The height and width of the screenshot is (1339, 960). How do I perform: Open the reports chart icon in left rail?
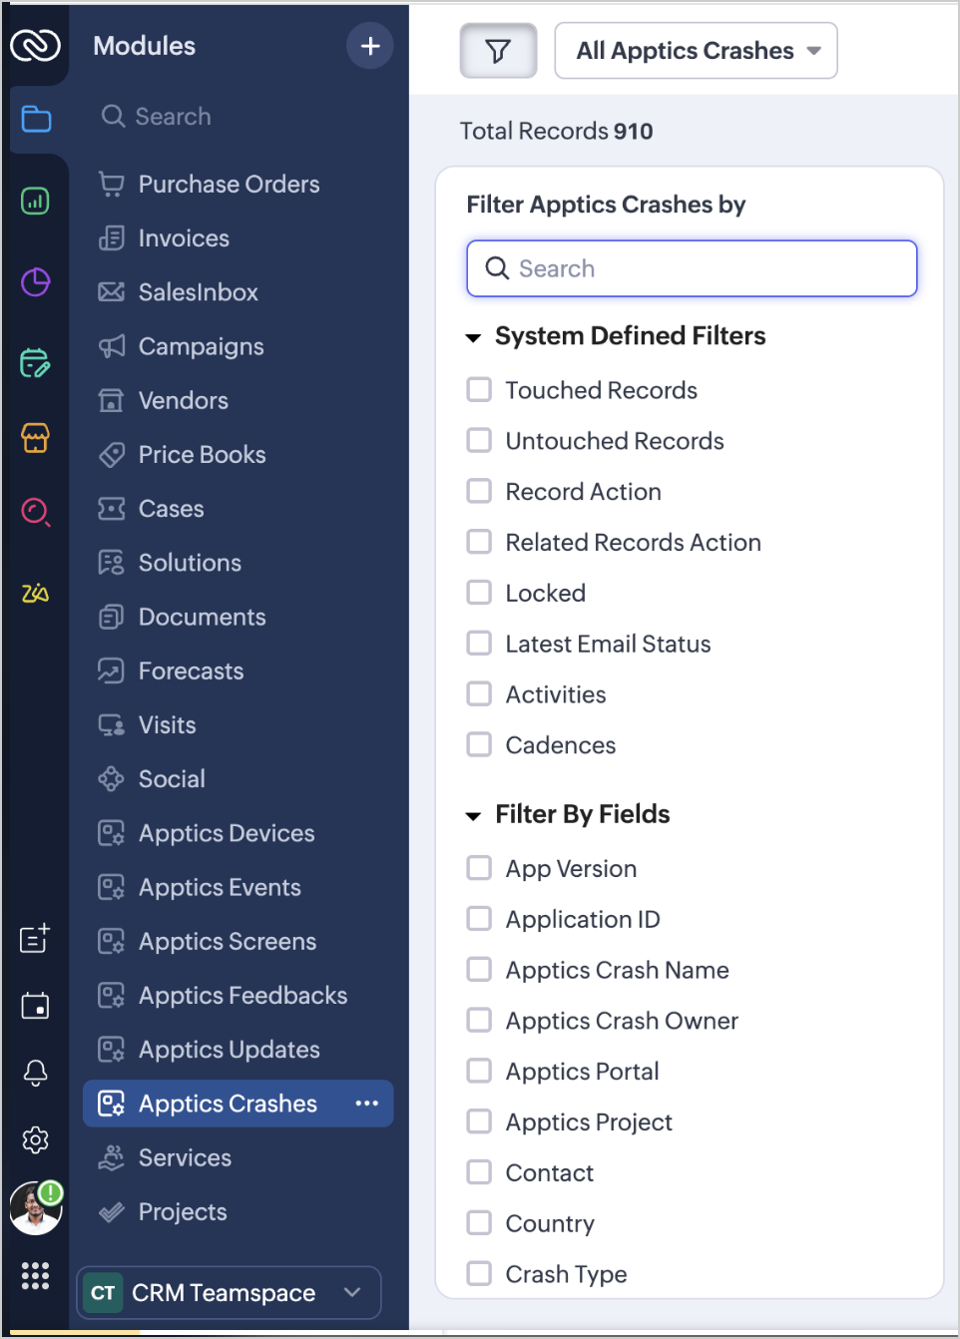35,202
